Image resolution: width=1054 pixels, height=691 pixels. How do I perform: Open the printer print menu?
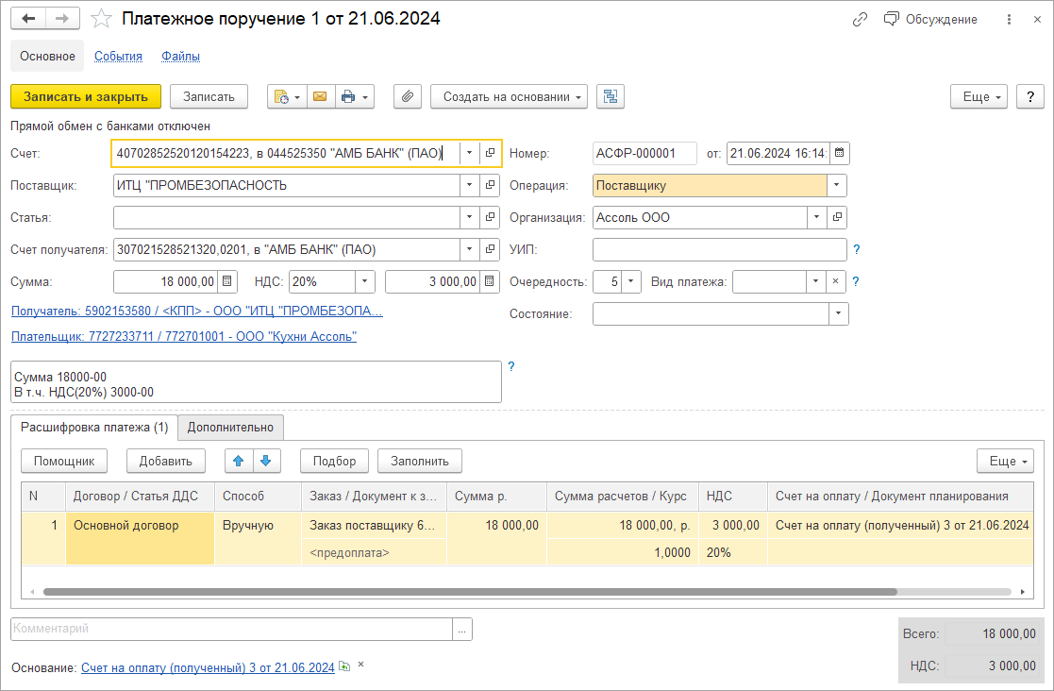[x=355, y=96]
